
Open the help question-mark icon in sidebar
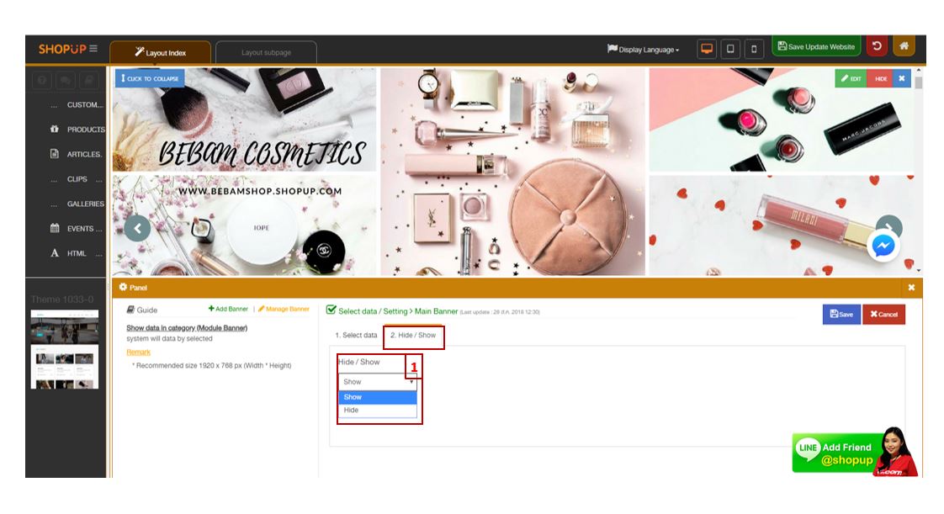tap(41, 80)
